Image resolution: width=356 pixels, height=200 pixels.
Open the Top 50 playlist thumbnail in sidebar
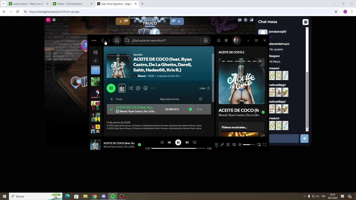point(95,70)
